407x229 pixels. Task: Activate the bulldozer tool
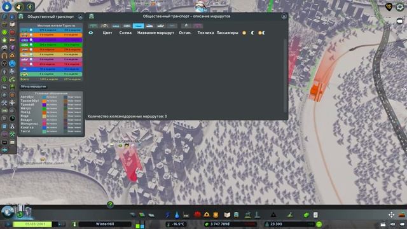[401, 215]
